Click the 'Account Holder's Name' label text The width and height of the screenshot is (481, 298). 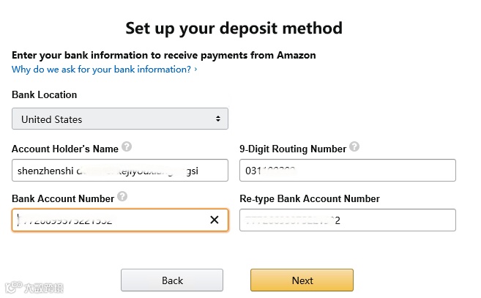(64, 149)
